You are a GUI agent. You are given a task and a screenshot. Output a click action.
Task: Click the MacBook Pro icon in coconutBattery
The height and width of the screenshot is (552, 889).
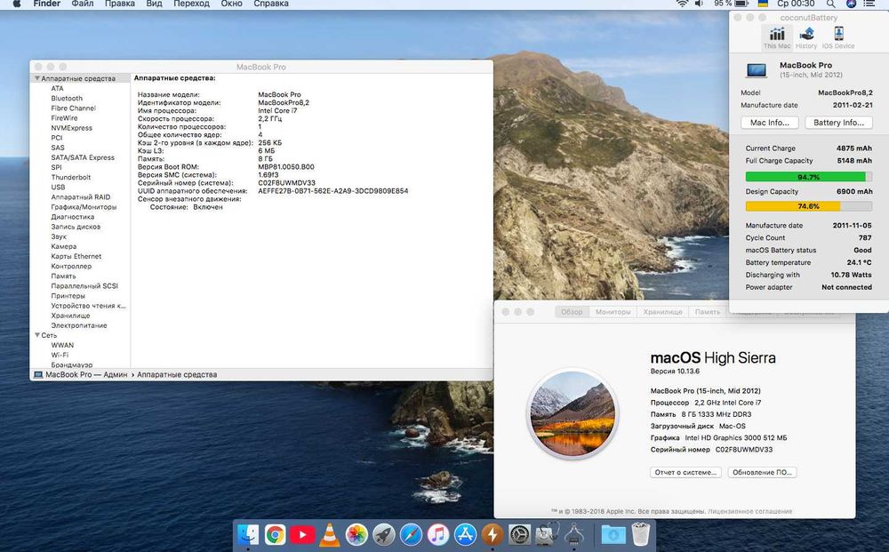coord(757,70)
